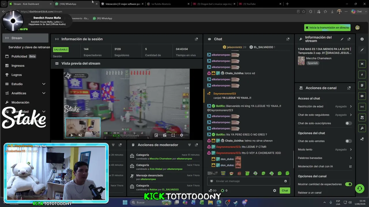
Task: Click the info icon in right sidebar
Action: point(362,39)
